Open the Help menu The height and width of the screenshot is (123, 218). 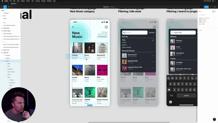click(54, 1)
